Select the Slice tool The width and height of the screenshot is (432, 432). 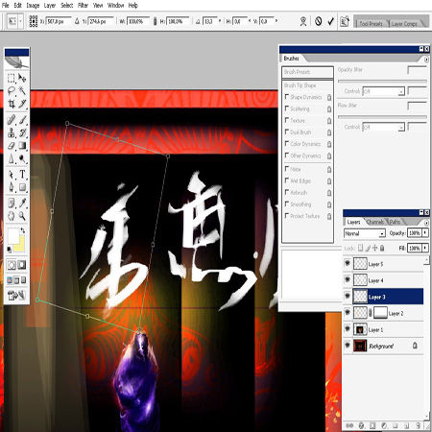[22, 104]
